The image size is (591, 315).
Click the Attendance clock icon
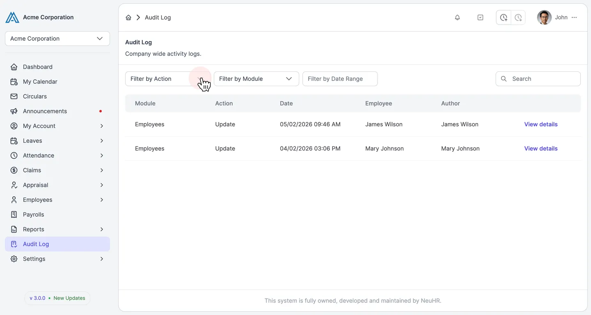pos(14,155)
